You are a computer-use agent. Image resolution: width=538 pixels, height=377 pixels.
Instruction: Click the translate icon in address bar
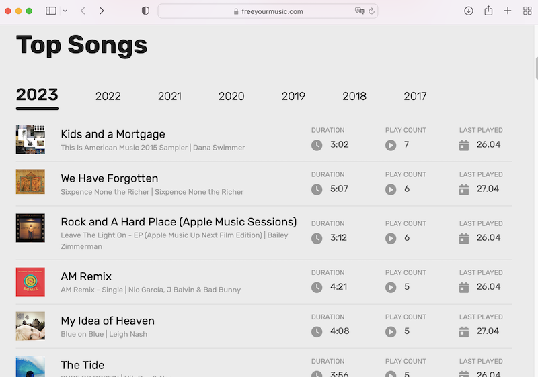coord(360,11)
